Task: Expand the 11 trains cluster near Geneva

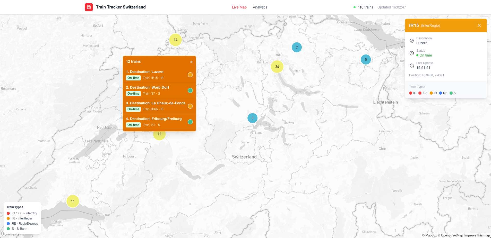Action: coord(73,201)
